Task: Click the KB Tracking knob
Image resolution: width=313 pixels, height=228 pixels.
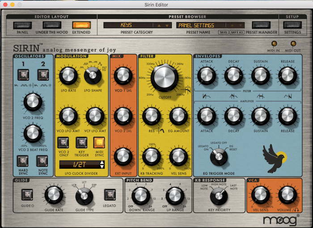Action: pyautogui.click(x=152, y=157)
